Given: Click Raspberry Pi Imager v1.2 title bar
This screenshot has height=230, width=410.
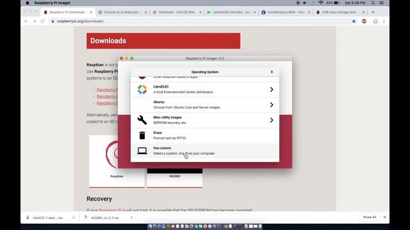Looking at the screenshot, I should point(205,58).
